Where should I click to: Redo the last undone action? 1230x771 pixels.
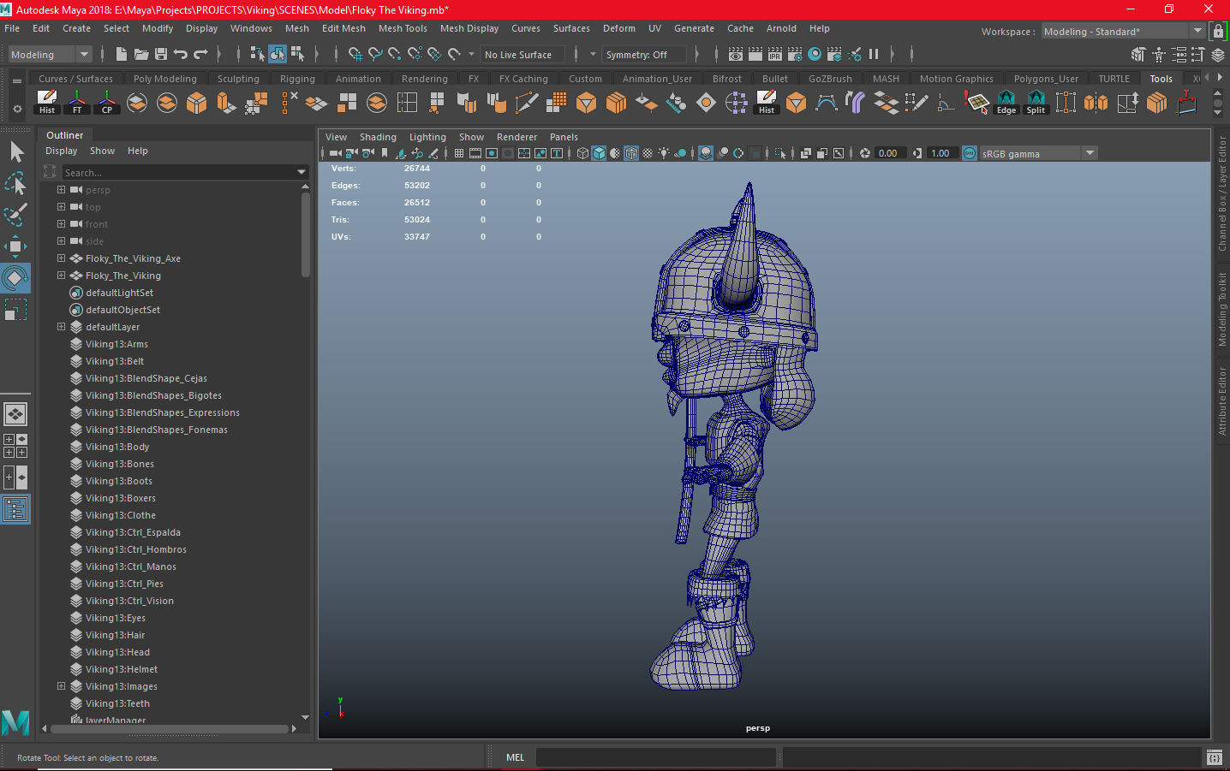[x=200, y=54]
